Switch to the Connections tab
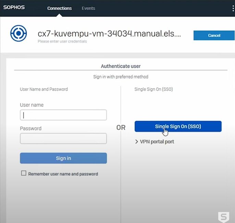 tap(60, 8)
